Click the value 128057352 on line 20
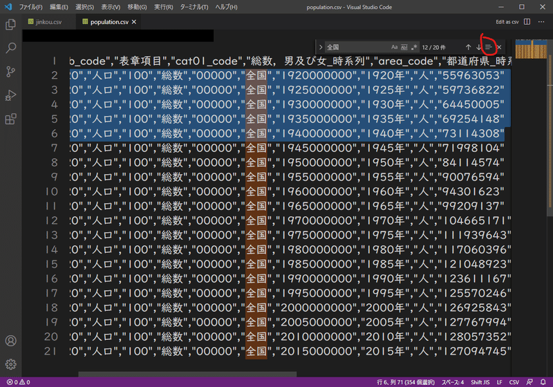 (474, 337)
